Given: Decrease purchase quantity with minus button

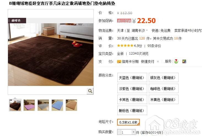Looking at the screenshot, I should (x=119, y=132).
